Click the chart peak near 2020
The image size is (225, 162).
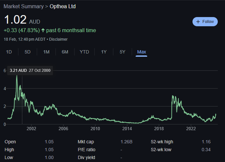click(173, 96)
